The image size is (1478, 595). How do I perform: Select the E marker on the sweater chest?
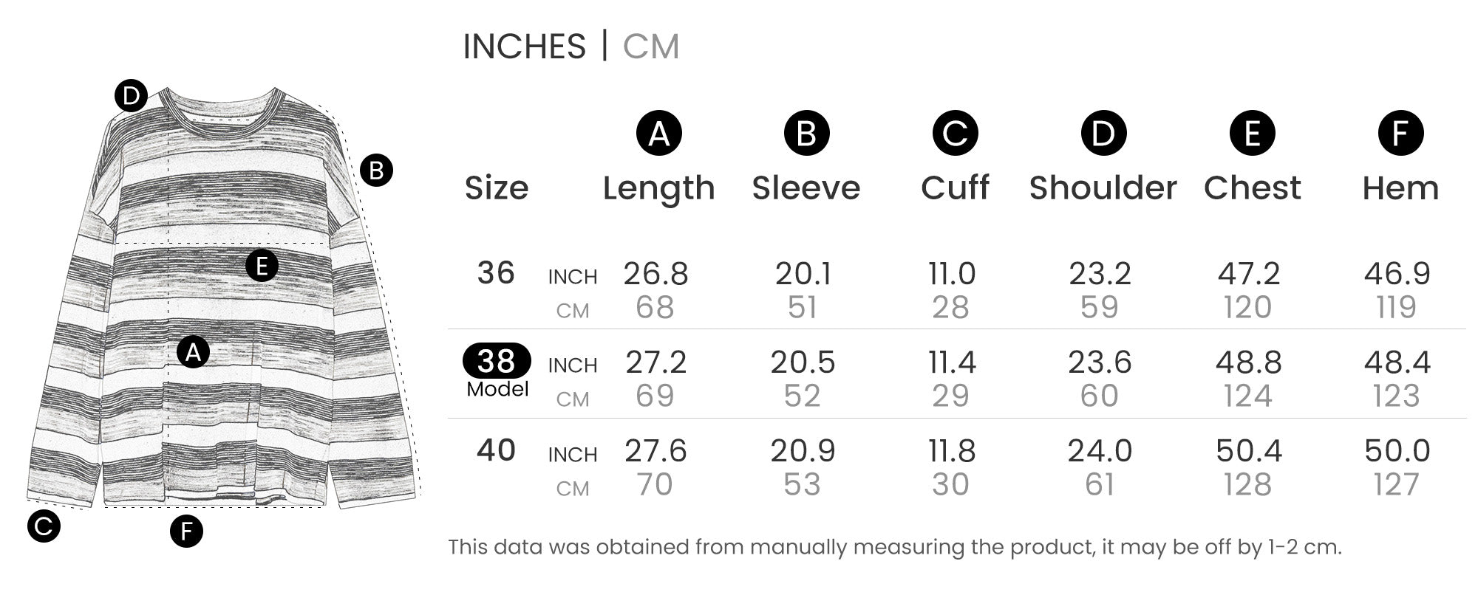click(262, 266)
